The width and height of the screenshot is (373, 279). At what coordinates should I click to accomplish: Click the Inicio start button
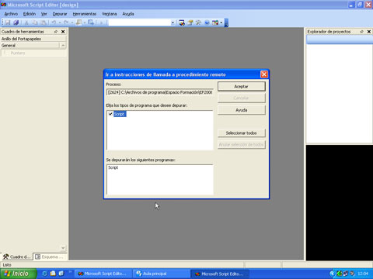pos(18,274)
